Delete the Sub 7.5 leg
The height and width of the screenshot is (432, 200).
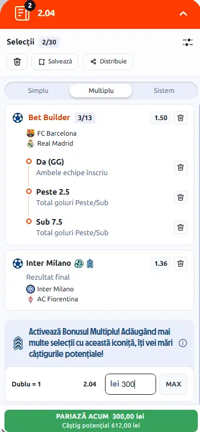tap(181, 227)
